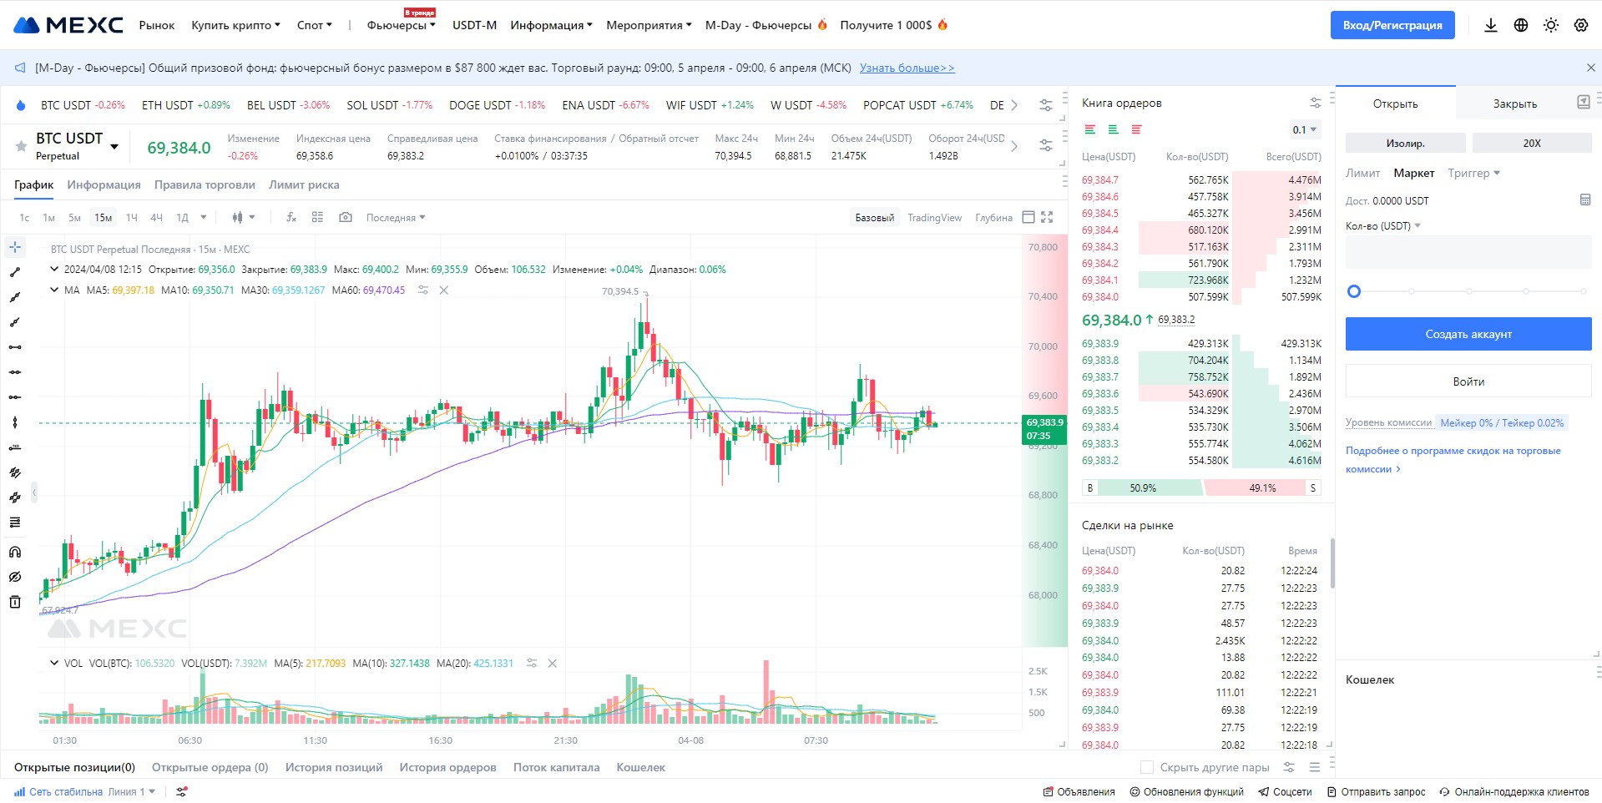Delete drawings with the trash icon
Screen dimensions: 1602x803
15,602
